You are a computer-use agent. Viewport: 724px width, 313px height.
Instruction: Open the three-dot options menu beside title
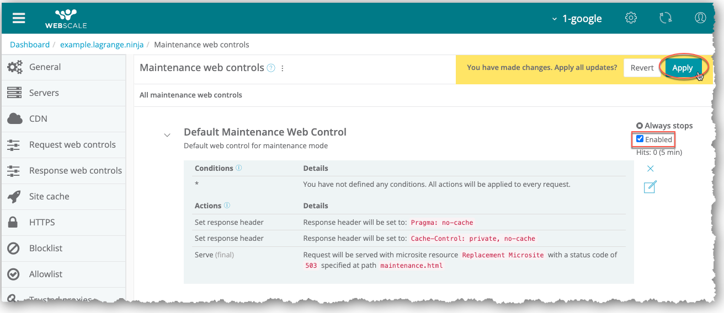tap(283, 68)
